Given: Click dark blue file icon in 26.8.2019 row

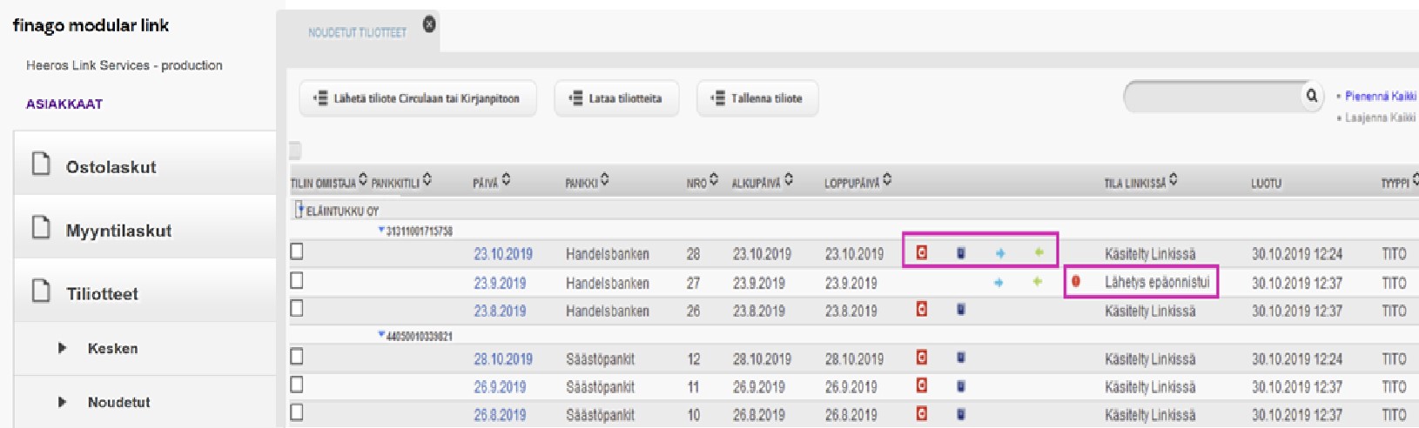Looking at the screenshot, I should [961, 414].
